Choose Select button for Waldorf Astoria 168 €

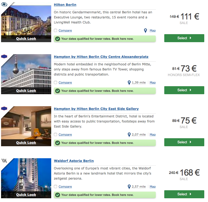[x=184, y=194]
